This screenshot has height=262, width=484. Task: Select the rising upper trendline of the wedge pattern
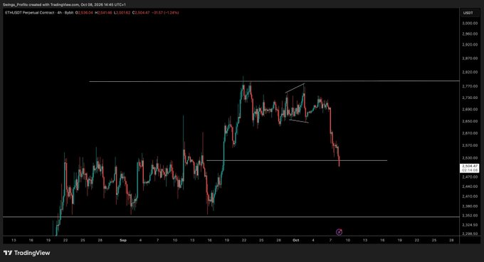[295, 88]
